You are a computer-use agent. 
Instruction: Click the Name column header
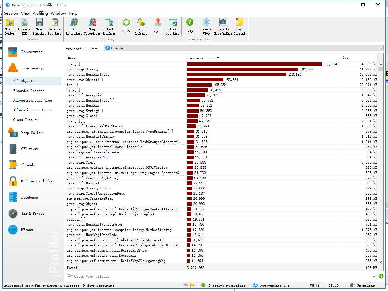(x=126, y=58)
